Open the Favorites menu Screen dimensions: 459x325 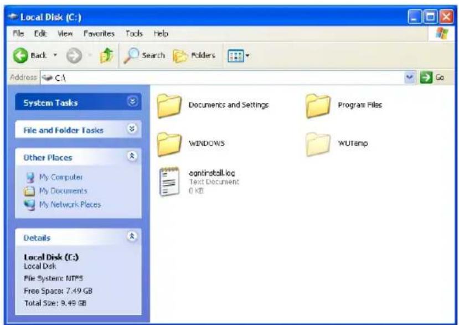(99, 34)
